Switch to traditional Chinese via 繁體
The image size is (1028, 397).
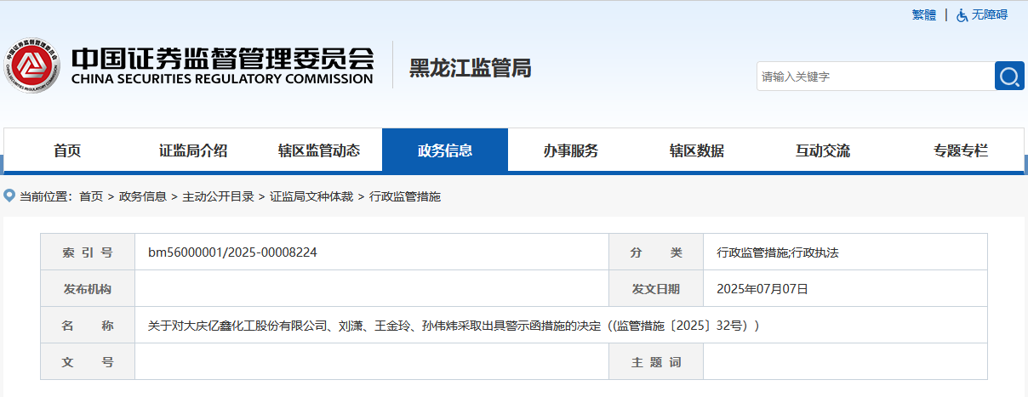(x=923, y=14)
